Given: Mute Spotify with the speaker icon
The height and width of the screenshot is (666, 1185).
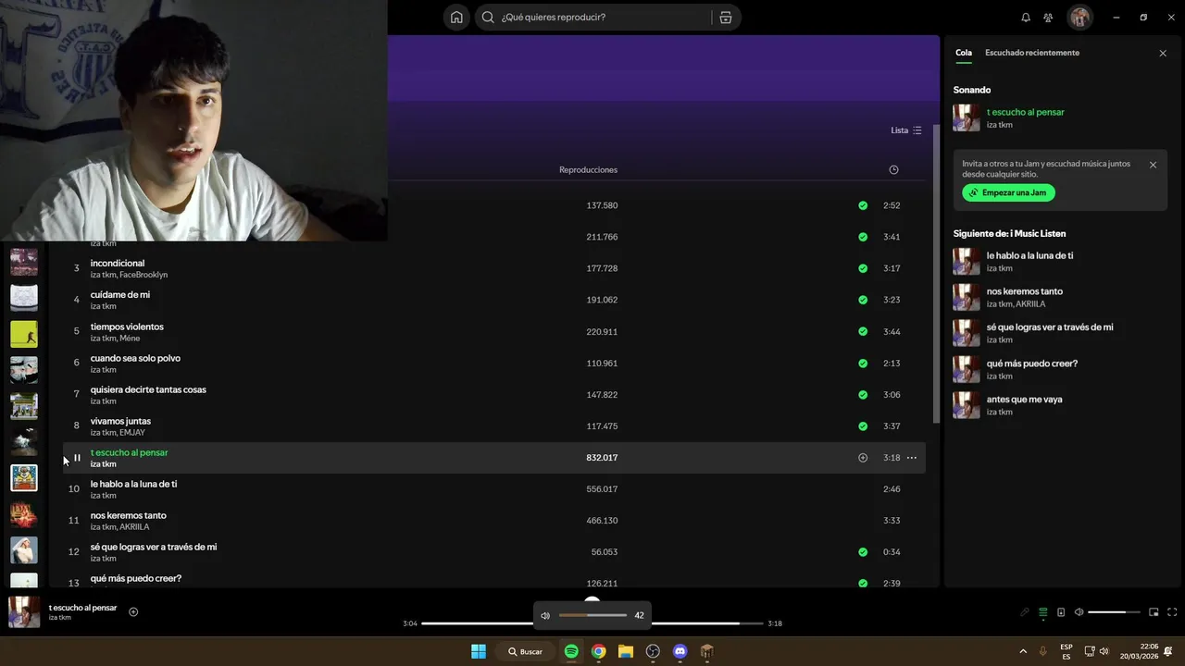Looking at the screenshot, I should 1079,612.
